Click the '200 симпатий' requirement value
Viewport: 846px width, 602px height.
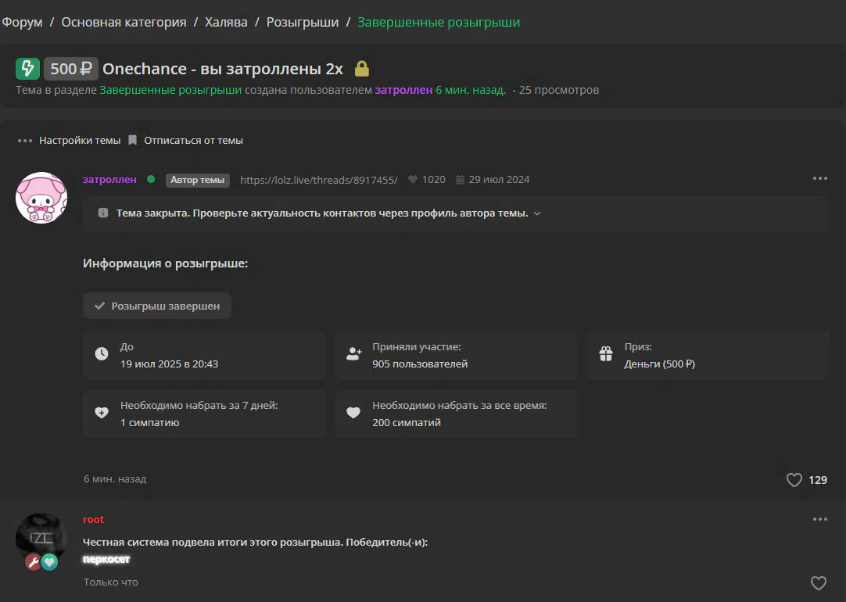click(x=407, y=422)
